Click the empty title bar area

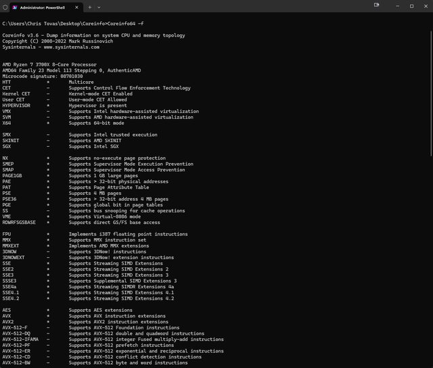click(237, 6)
